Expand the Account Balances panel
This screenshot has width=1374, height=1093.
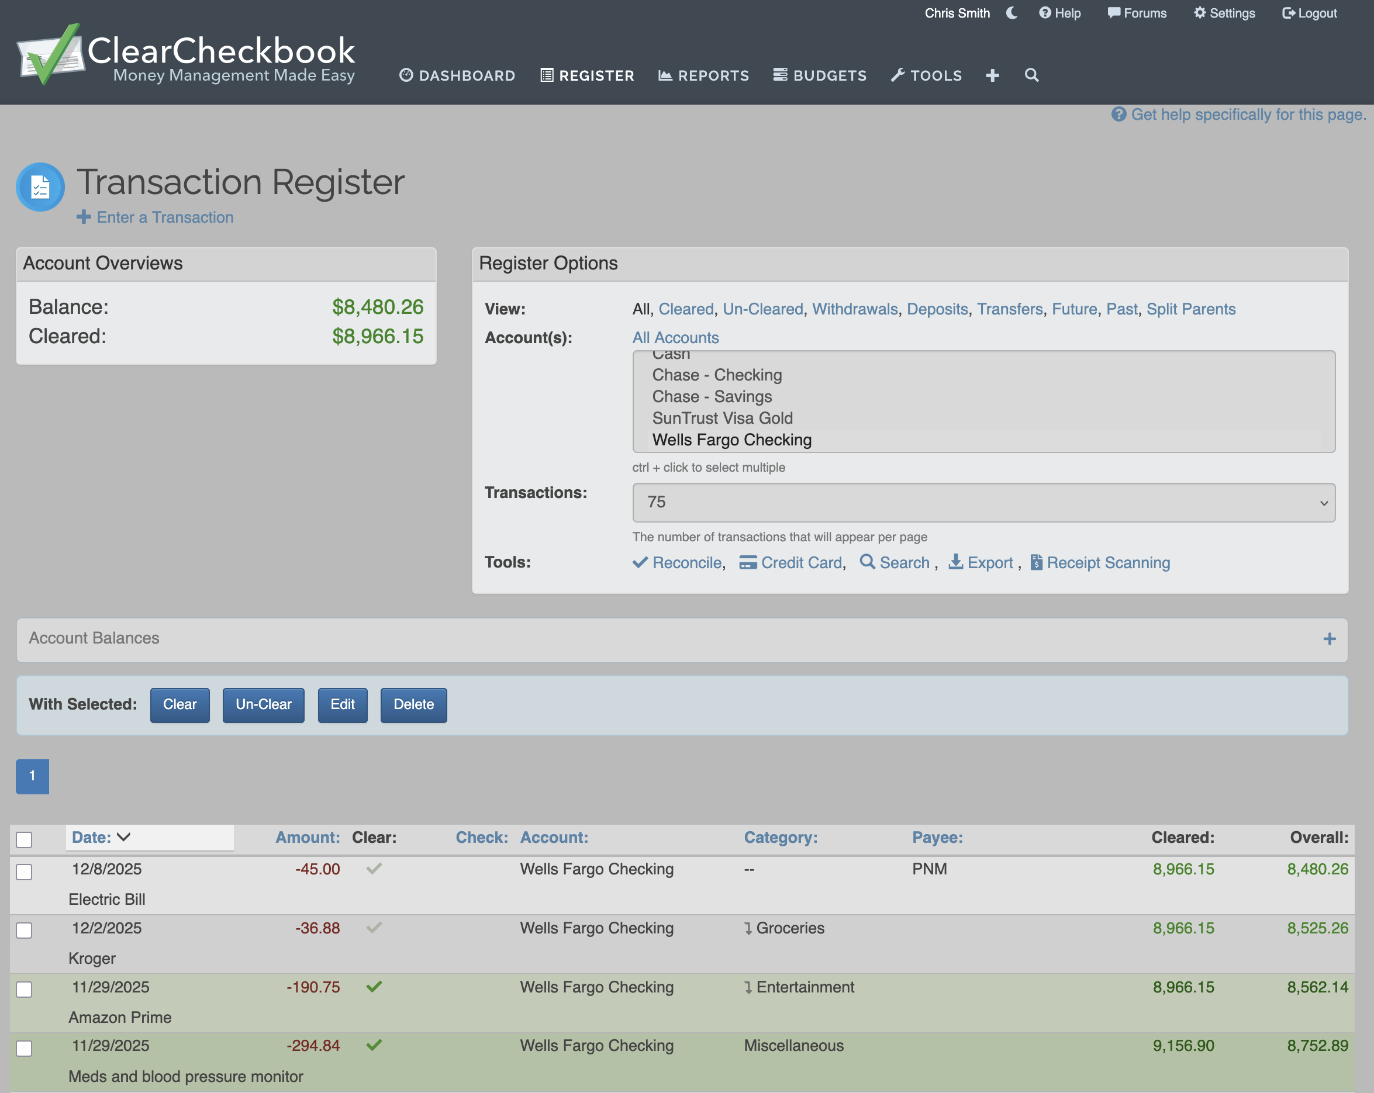click(x=1329, y=639)
